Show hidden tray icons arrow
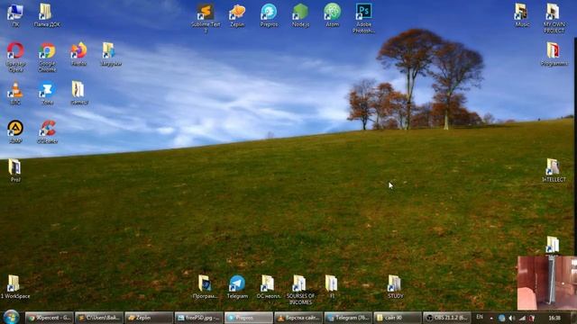This screenshot has height=324, width=577. click(x=491, y=318)
